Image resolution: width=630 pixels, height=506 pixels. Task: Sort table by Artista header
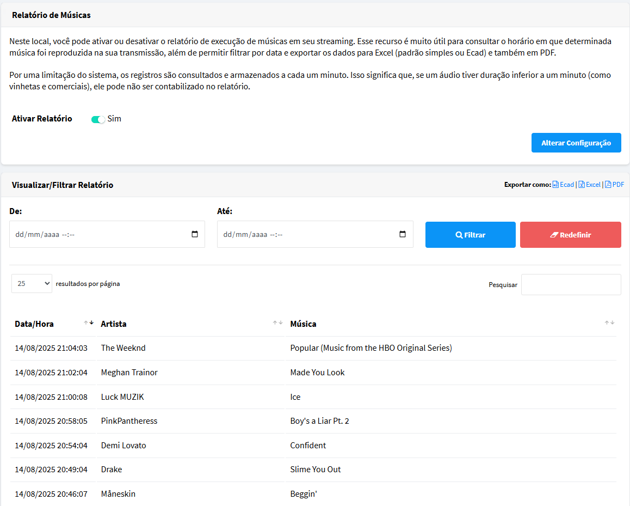114,324
